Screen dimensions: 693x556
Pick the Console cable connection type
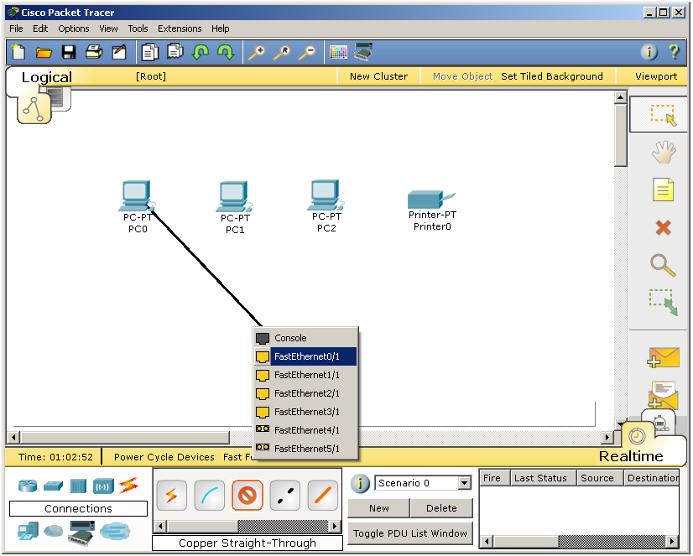pyautogui.click(x=210, y=496)
